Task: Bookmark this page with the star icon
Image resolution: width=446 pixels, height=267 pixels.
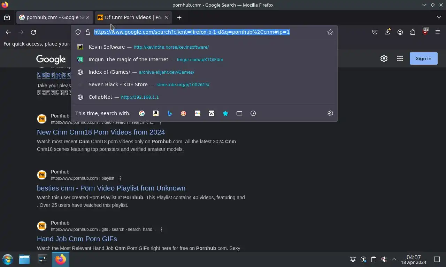Action: click(330, 32)
